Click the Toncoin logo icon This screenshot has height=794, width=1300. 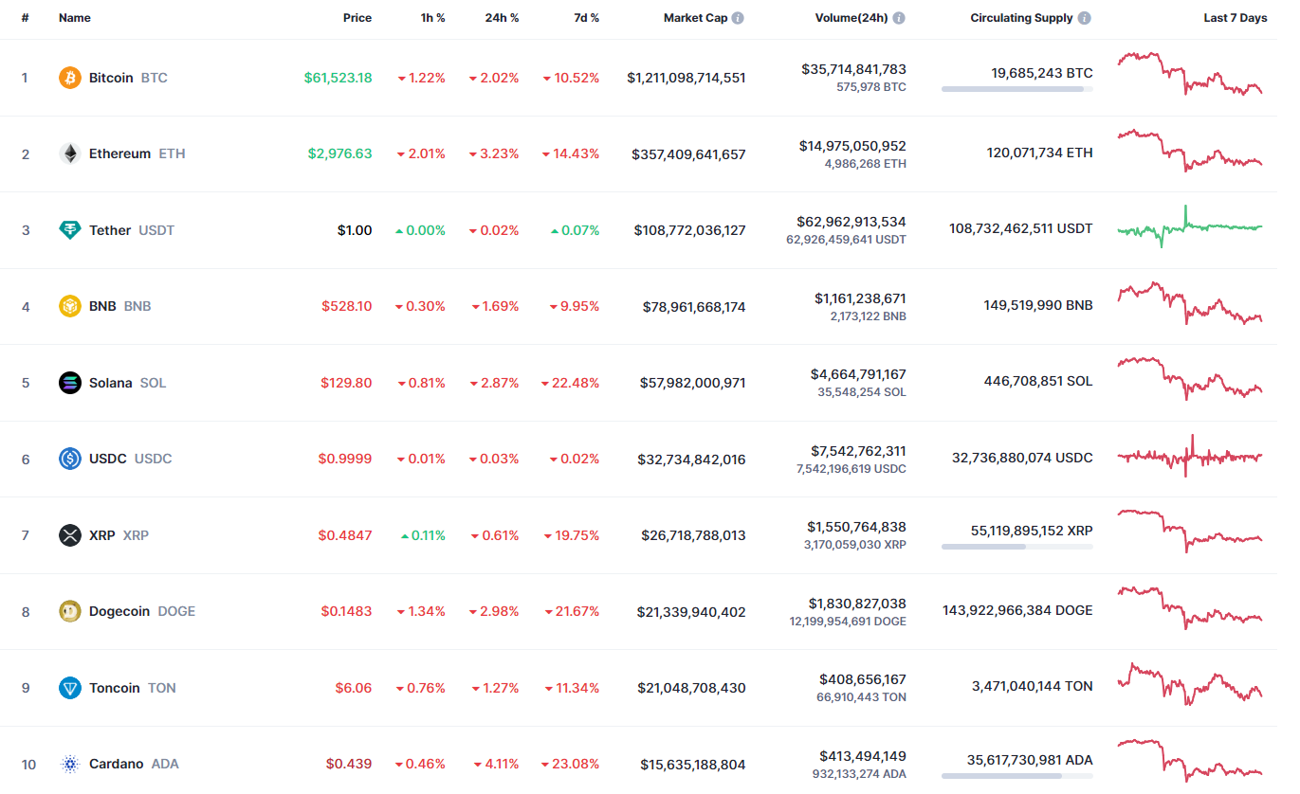[70, 688]
